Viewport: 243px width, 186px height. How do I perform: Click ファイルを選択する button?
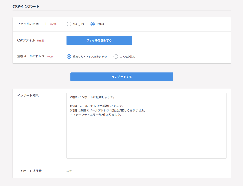pos(99,40)
